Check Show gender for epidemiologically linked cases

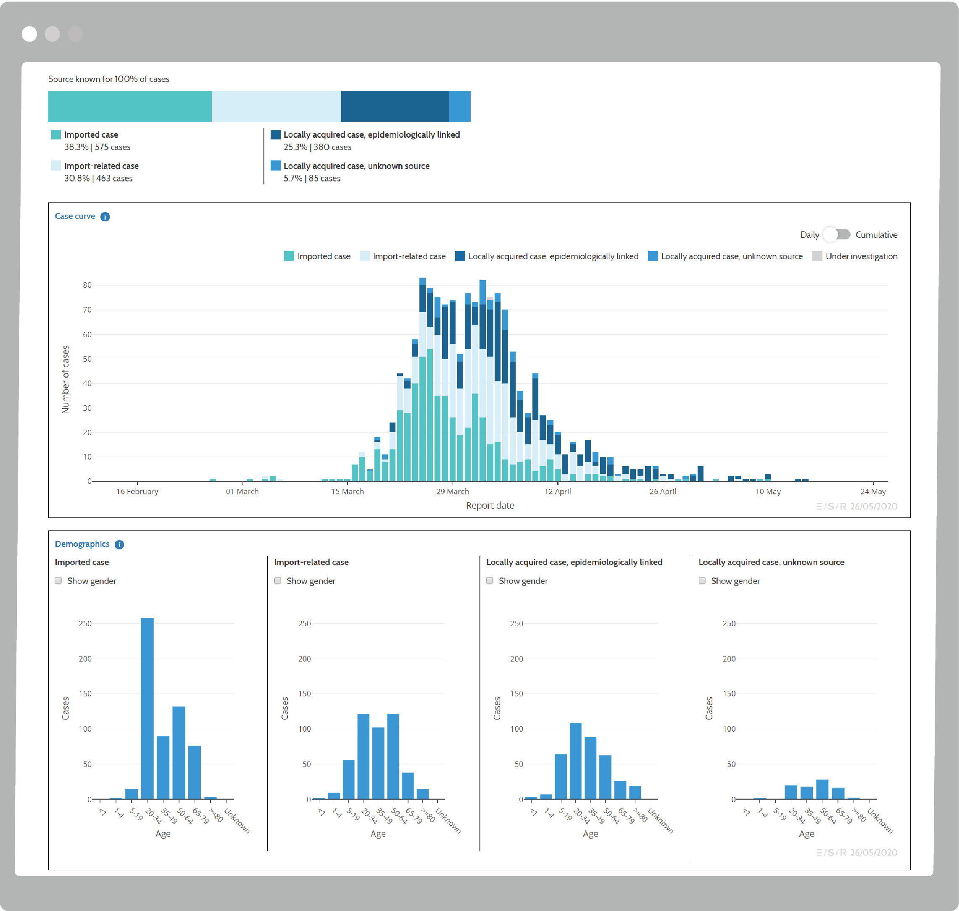tap(490, 581)
